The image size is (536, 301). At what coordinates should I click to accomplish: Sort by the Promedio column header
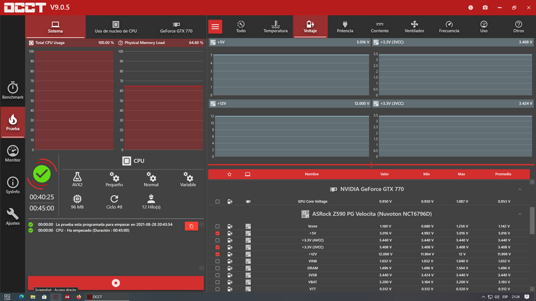(503, 174)
